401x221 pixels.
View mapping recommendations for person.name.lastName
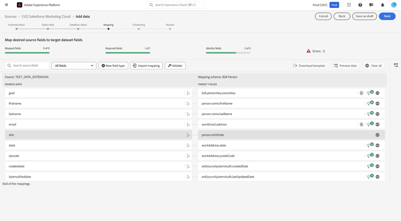[x=370, y=113]
